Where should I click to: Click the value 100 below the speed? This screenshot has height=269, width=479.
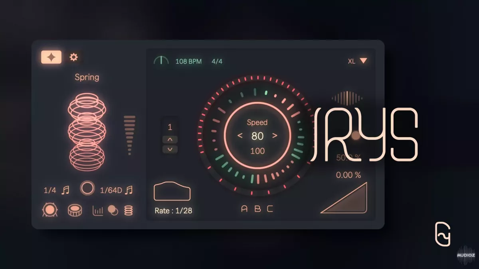click(x=257, y=151)
